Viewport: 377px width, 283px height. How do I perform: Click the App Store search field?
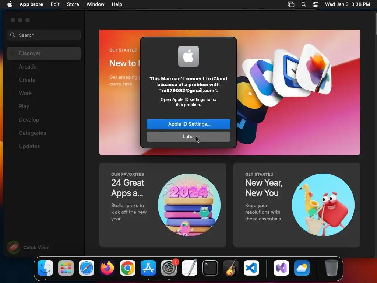pyautogui.click(x=44, y=35)
